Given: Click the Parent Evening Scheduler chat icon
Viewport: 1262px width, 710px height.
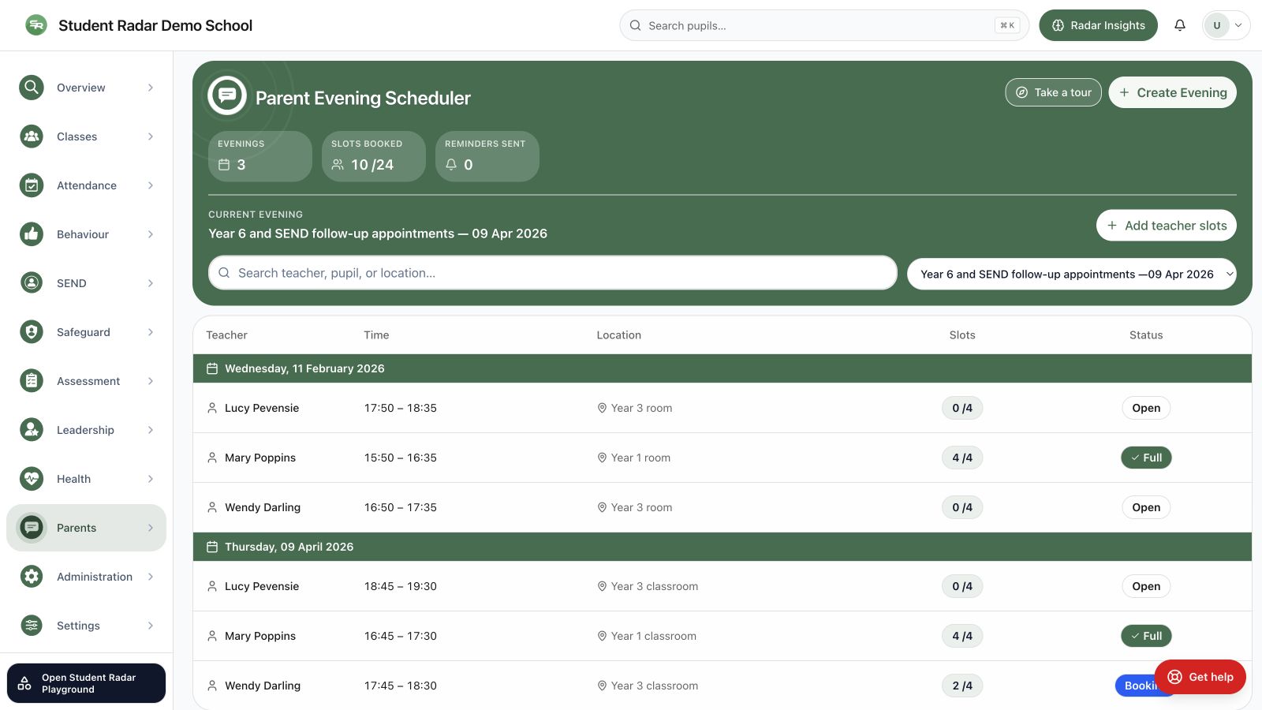Looking at the screenshot, I should click(x=227, y=95).
